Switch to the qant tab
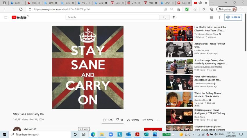 [17, 3]
